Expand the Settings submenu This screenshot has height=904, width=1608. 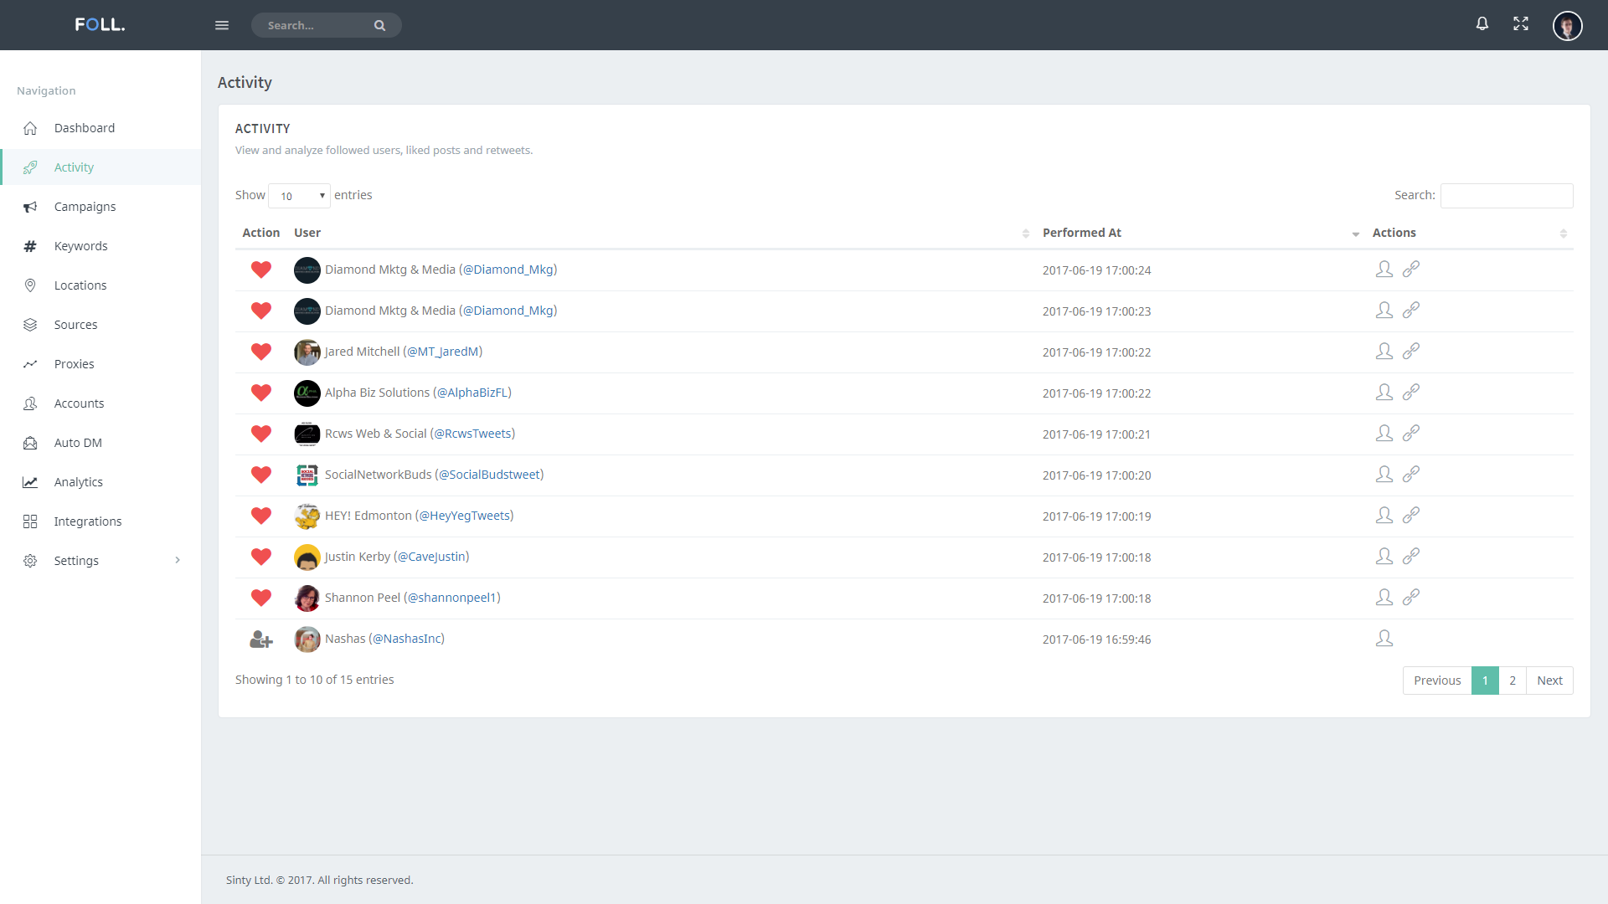(x=100, y=561)
